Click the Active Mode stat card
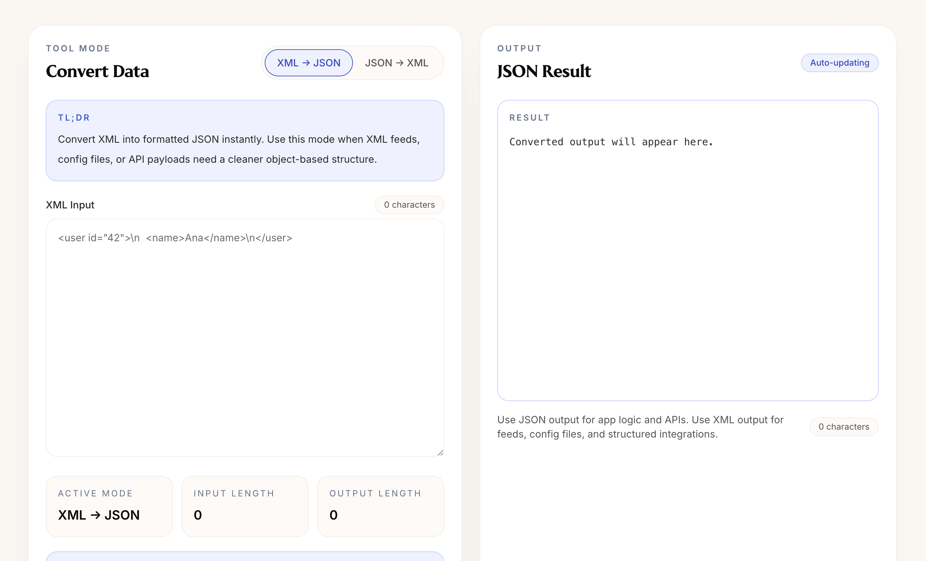Image resolution: width=926 pixels, height=561 pixels. [109, 506]
